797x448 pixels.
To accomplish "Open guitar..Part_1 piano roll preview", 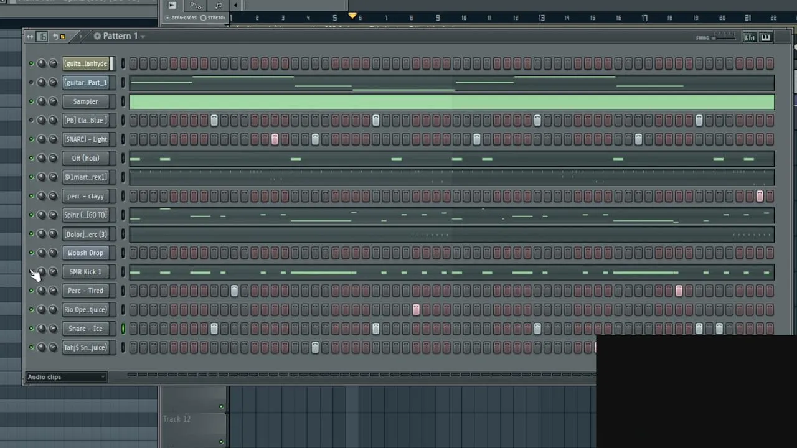I will point(452,83).
